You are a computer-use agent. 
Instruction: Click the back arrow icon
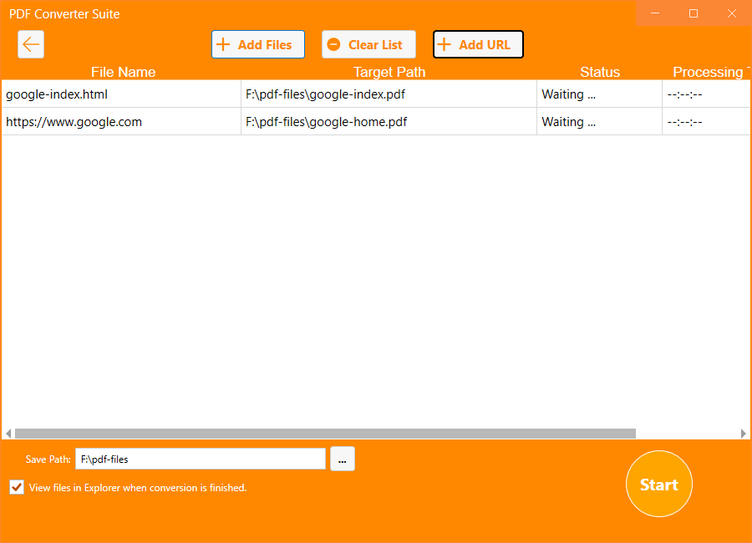[31, 44]
